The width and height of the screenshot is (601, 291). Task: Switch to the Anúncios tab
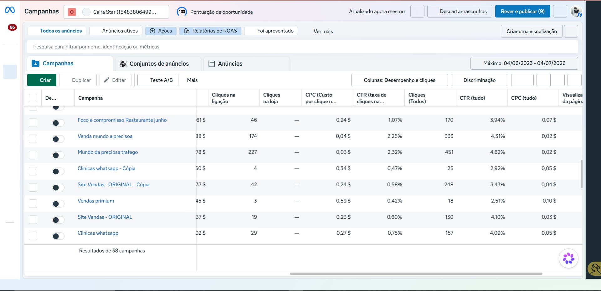pyautogui.click(x=246, y=64)
